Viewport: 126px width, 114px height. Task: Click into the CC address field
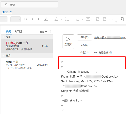pyautogui.click(x=110, y=45)
